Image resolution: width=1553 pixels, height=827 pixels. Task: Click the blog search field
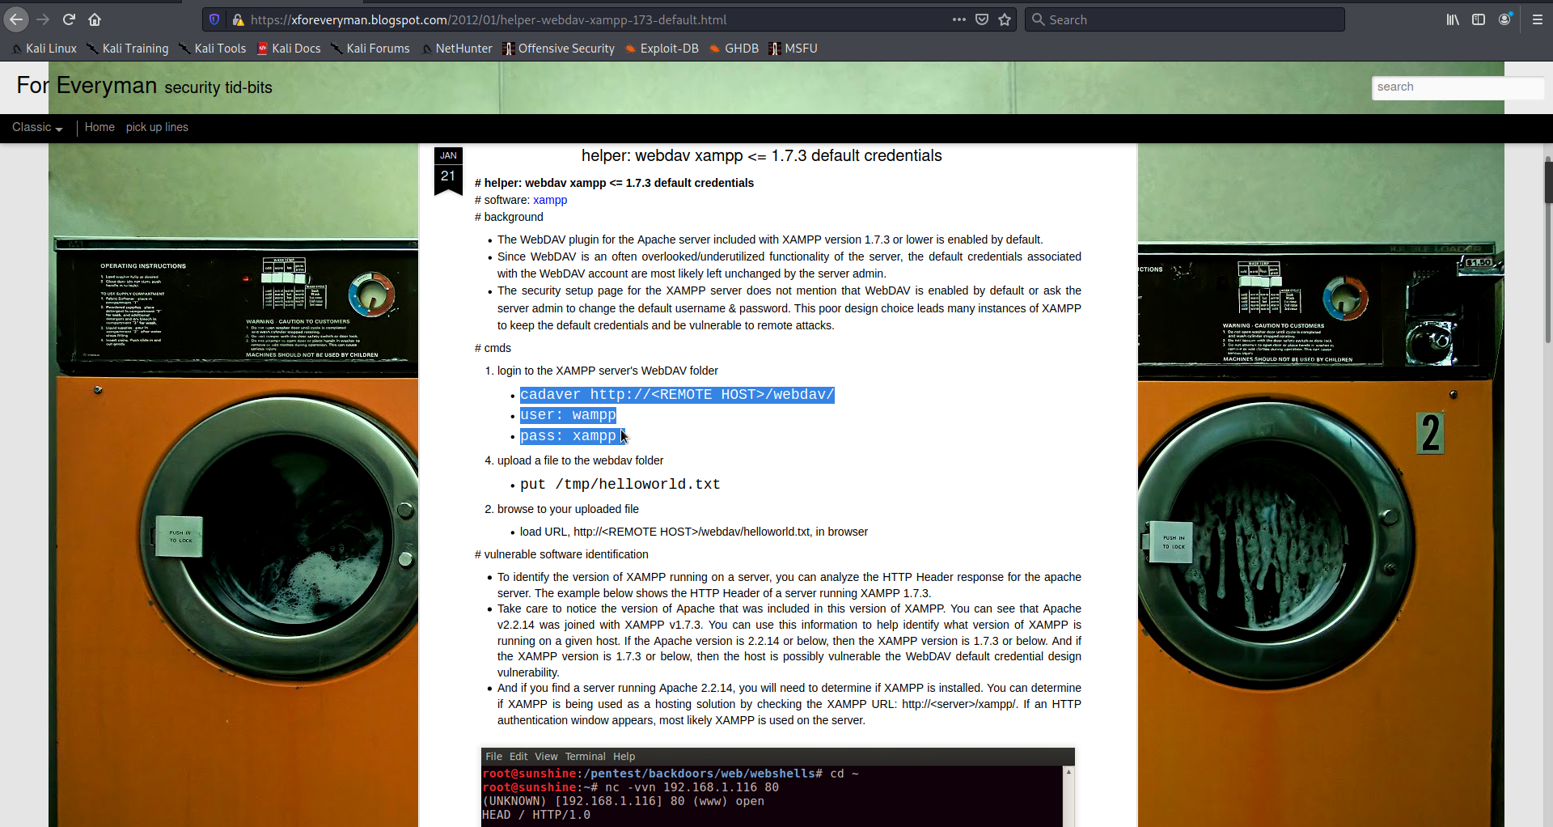click(x=1456, y=87)
